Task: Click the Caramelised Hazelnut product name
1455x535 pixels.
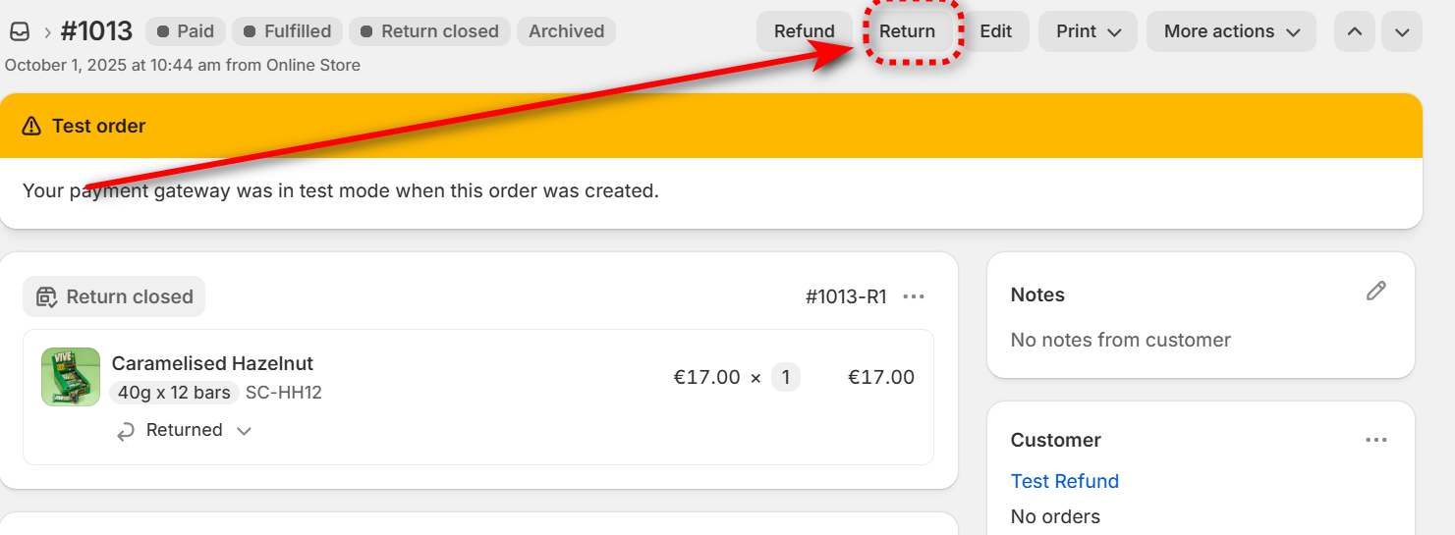Action: [212, 363]
